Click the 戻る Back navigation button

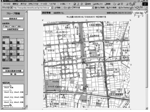[x=63, y=4]
